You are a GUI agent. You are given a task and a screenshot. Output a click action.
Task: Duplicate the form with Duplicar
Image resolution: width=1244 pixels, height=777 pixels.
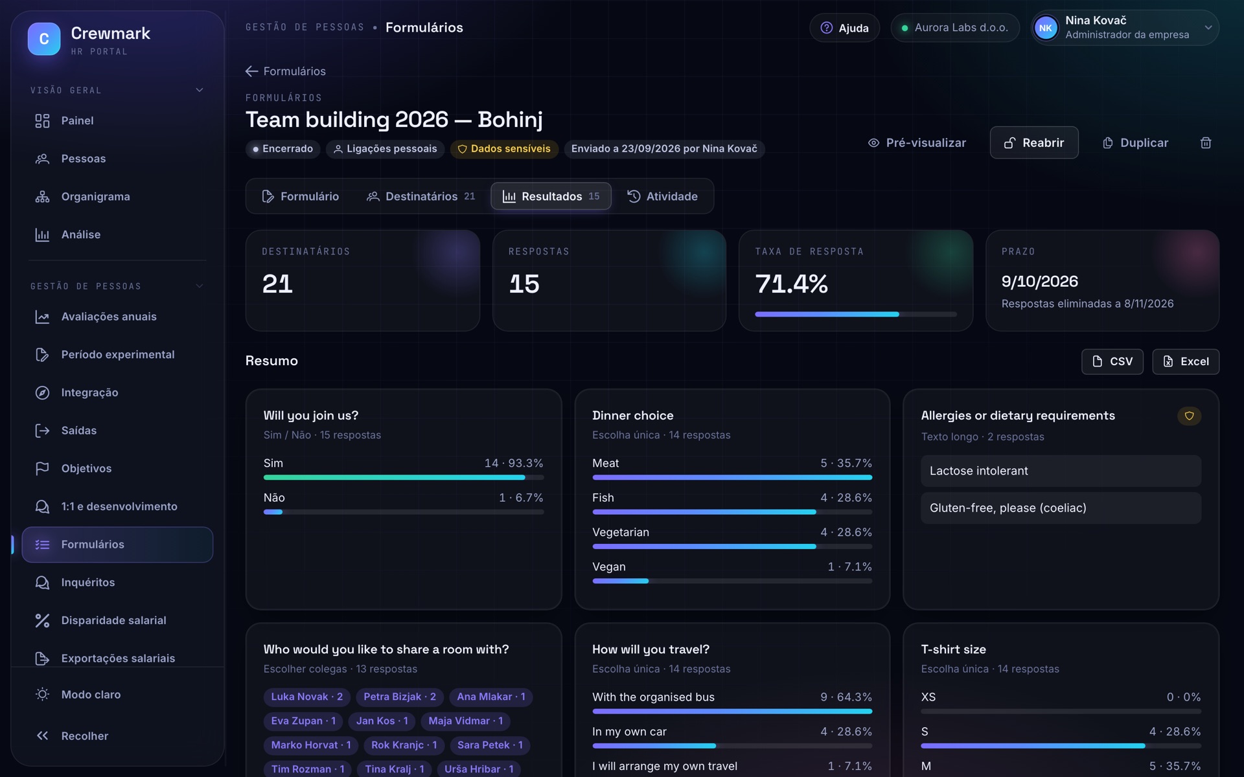point(1135,142)
